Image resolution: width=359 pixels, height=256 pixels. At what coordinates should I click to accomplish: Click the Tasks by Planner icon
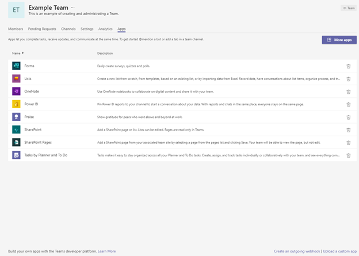(16, 155)
